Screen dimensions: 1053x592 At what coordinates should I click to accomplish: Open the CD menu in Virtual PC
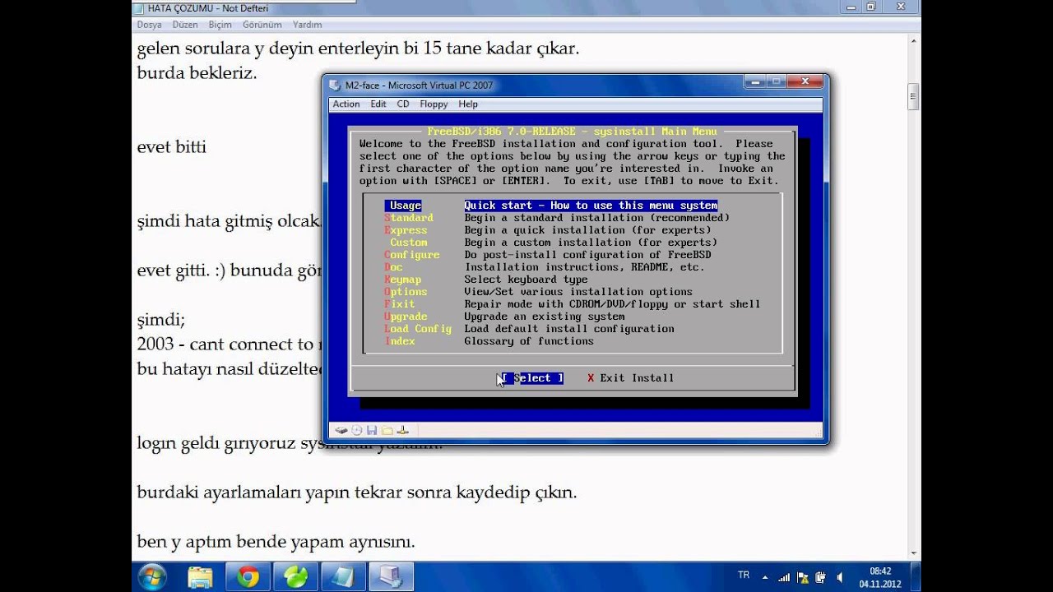point(403,104)
